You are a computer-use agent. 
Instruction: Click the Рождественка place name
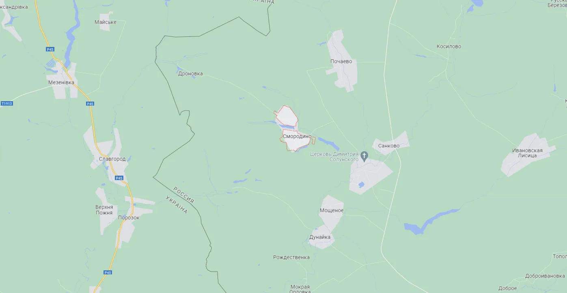291,257
